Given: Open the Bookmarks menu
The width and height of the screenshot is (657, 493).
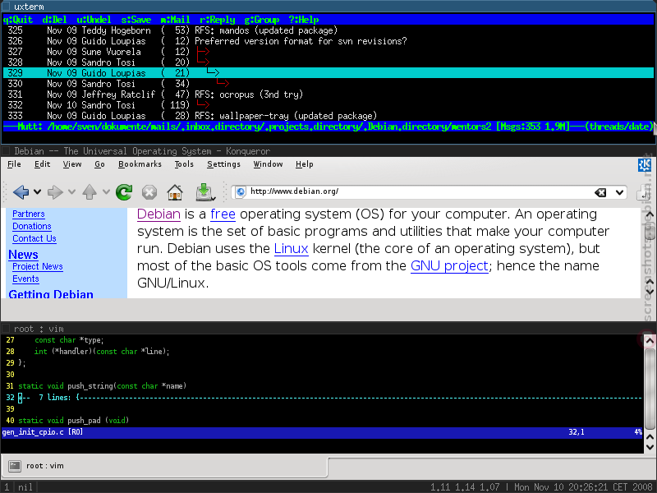Looking at the screenshot, I should 140,164.
